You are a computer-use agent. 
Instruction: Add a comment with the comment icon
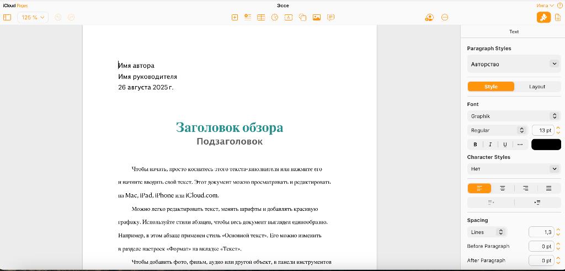pyautogui.click(x=331, y=17)
